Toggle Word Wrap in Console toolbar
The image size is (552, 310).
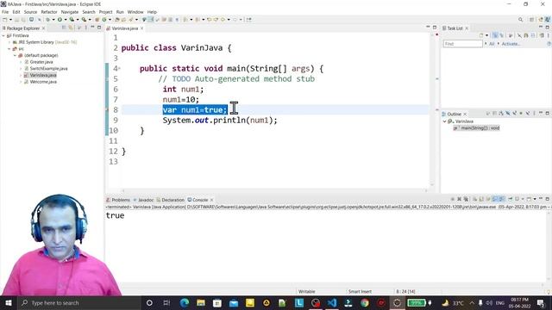[x=488, y=199]
